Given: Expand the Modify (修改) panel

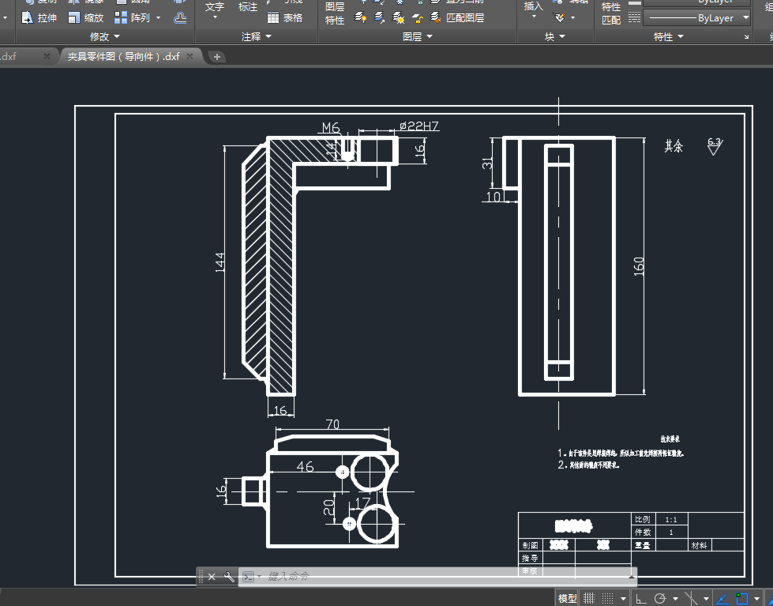Looking at the screenshot, I should [104, 36].
